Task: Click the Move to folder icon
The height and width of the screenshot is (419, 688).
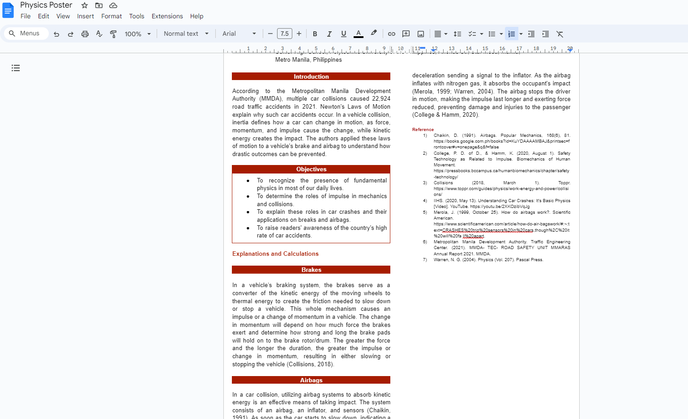Action: click(x=99, y=5)
